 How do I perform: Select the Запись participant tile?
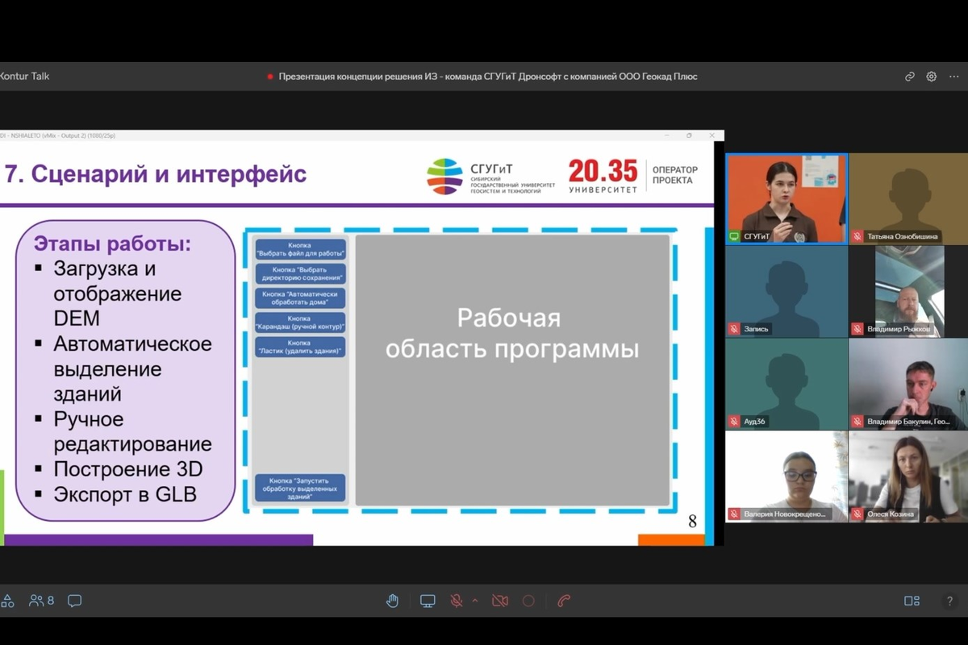tap(786, 291)
